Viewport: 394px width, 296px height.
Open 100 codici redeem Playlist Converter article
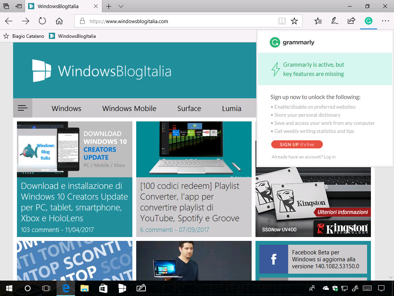[190, 202]
